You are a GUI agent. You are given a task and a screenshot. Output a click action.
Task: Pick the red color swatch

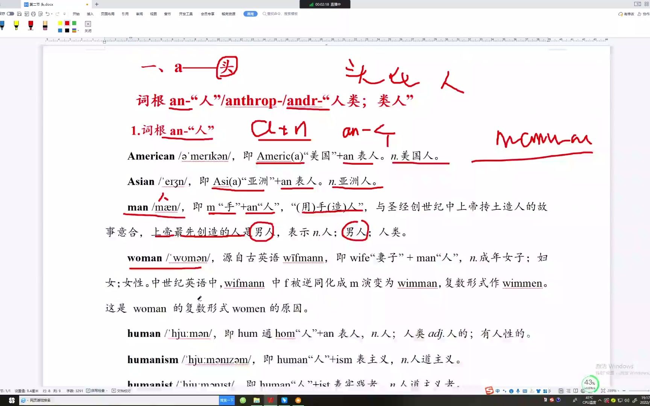[x=67, y=23]
